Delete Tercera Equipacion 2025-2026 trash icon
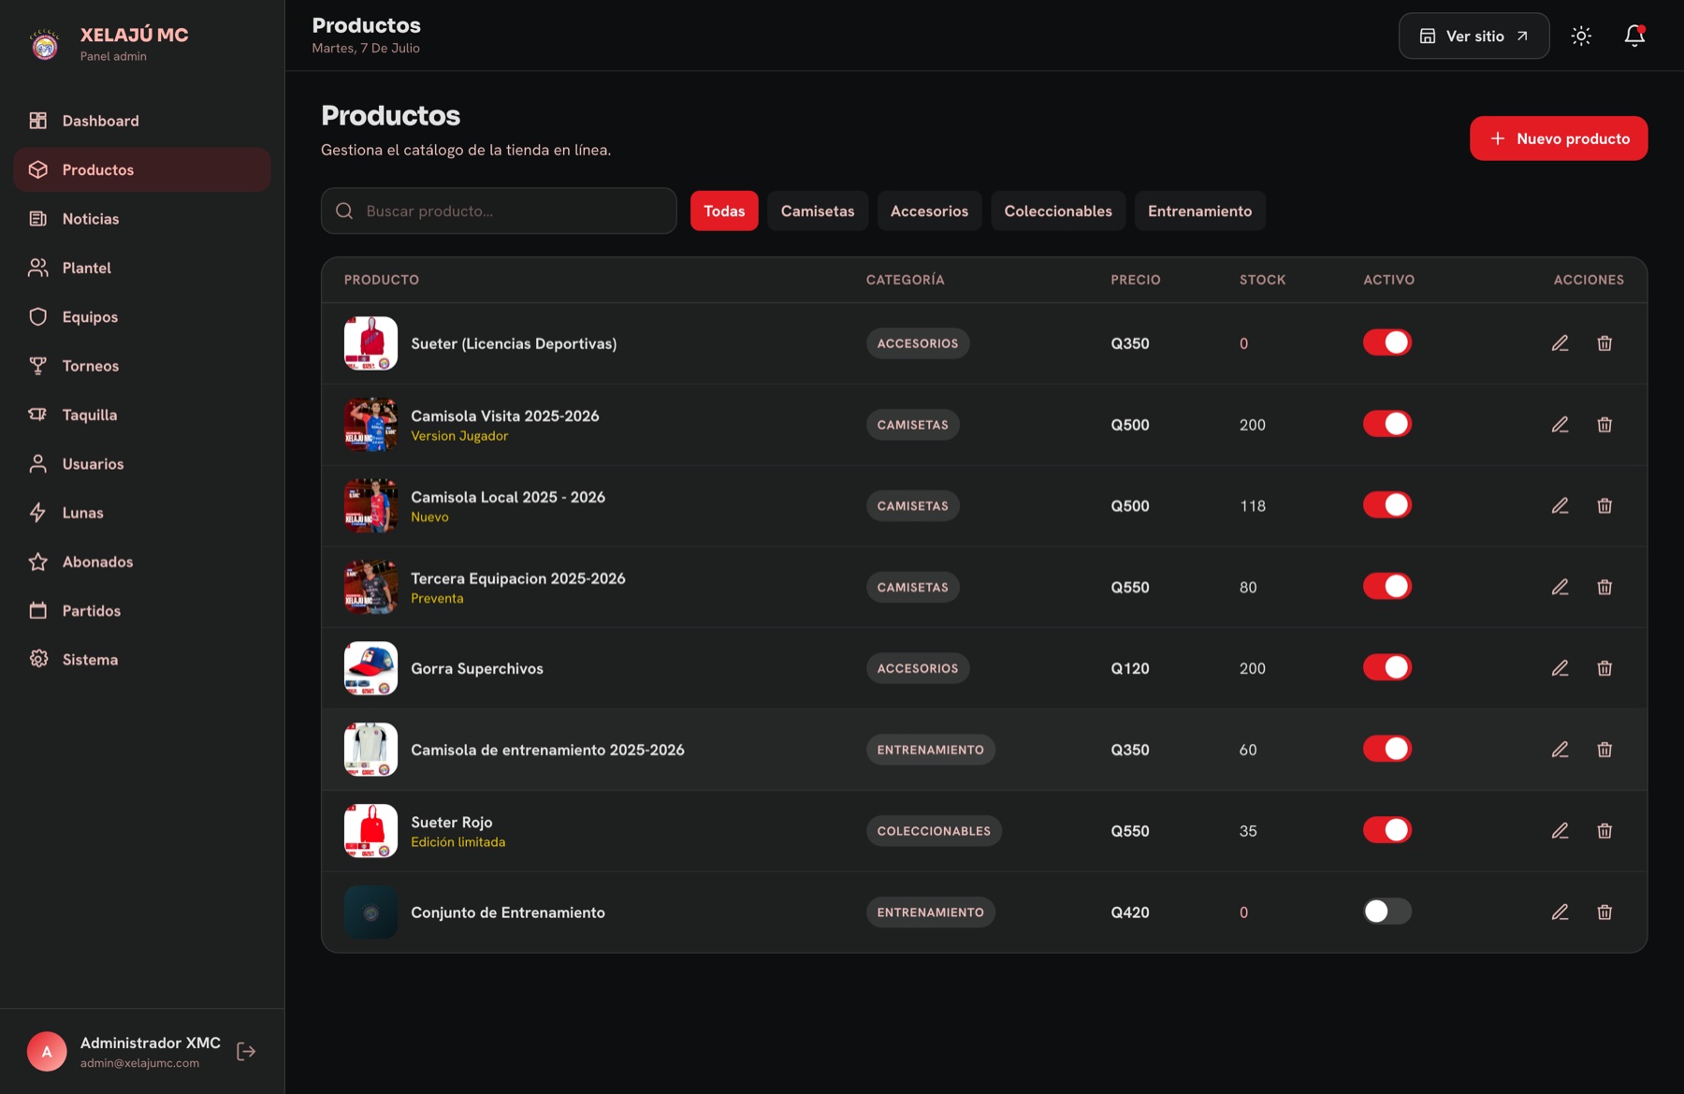 click(x=1604, y=588)
